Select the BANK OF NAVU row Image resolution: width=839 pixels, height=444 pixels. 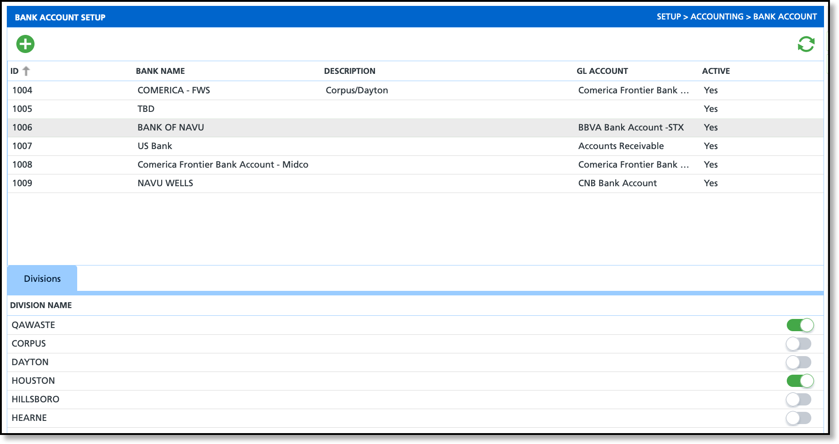point(415,127)
